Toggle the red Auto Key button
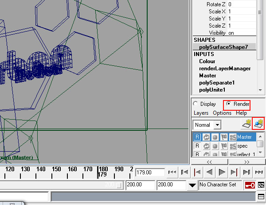Screen dimensions: 266x205 tap(250, 185)
